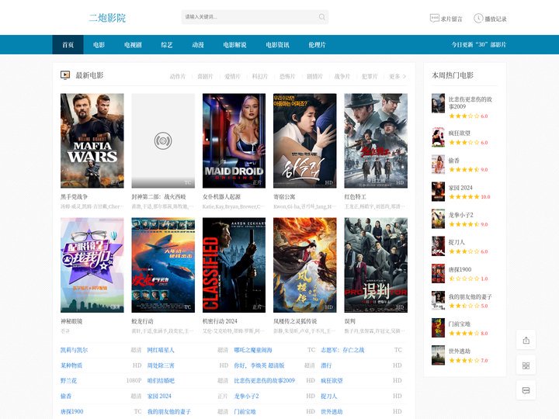Open the 寄宿公寓 Korean poster
559x419 pixels.
click(305, 140)
